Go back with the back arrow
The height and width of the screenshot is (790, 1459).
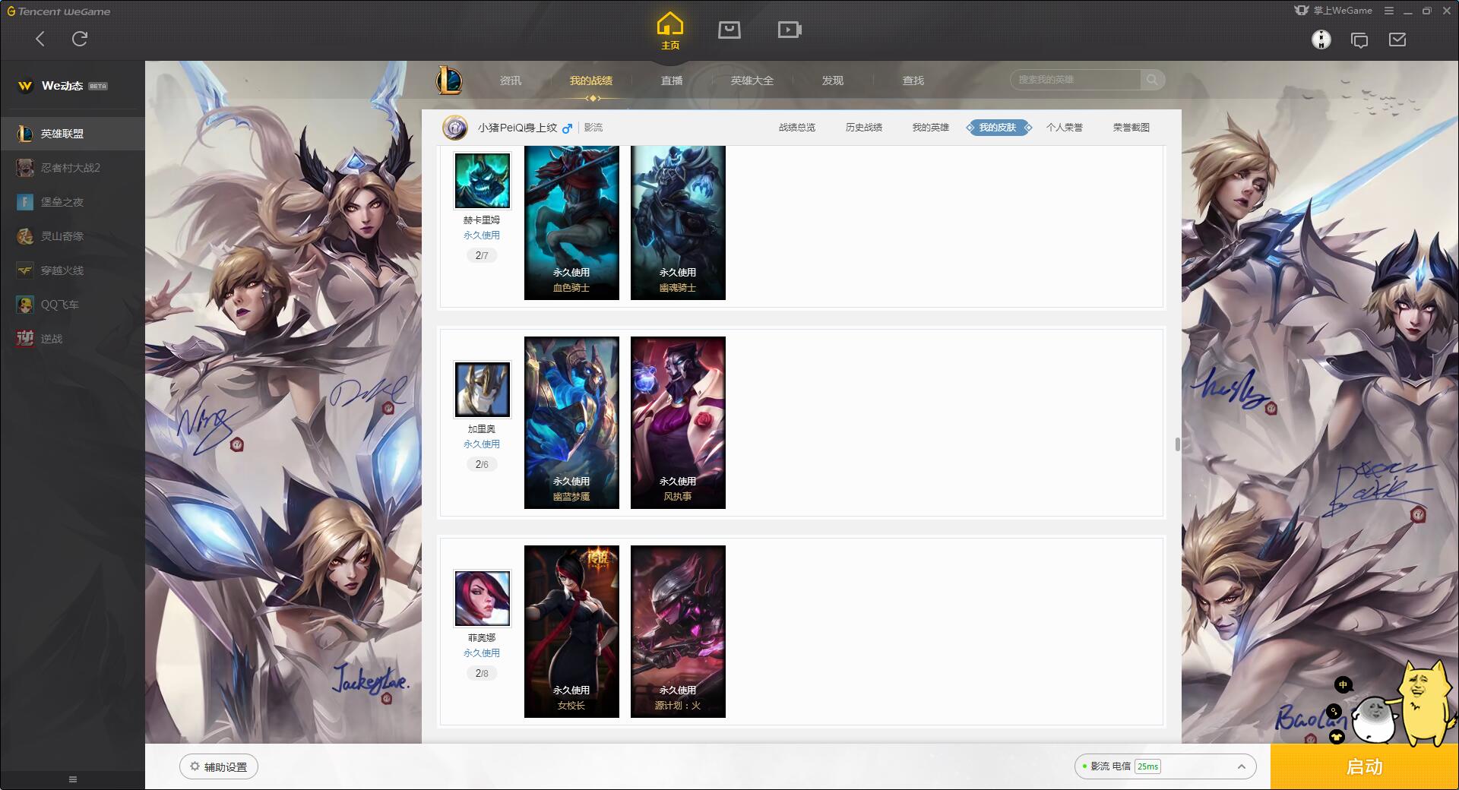(40, 39)
